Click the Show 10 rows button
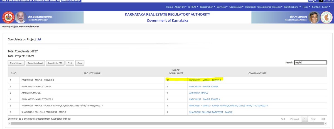This screenshot has width=334, height=129. pyautogui.click(x=16, y=63)
